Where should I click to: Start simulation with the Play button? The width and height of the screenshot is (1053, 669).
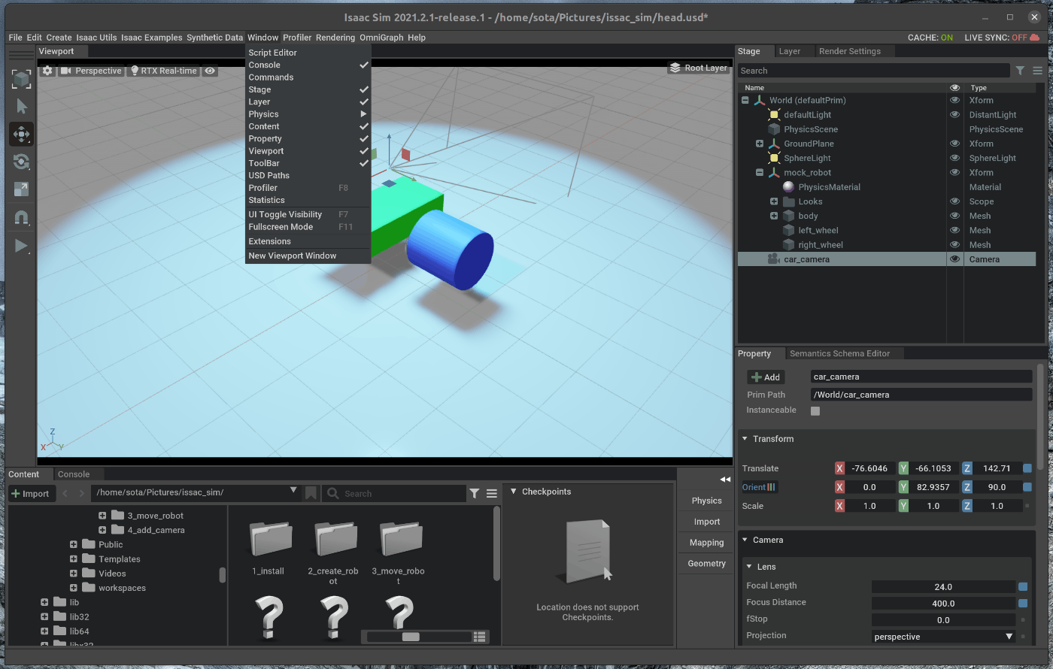(21, 245)
